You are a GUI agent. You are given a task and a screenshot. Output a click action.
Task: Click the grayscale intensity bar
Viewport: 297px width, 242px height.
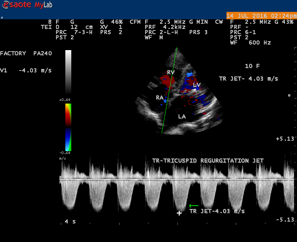point(68,72)
